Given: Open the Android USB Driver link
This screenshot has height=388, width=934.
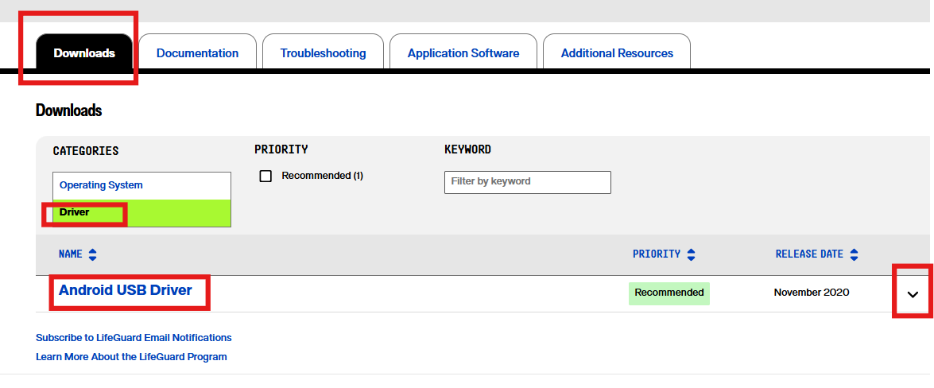Looking at the screenshot, I should (x=126, y=290).
